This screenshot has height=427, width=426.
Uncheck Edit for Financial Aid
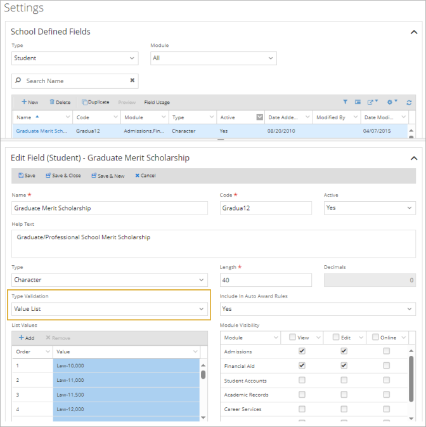[344, 365]
